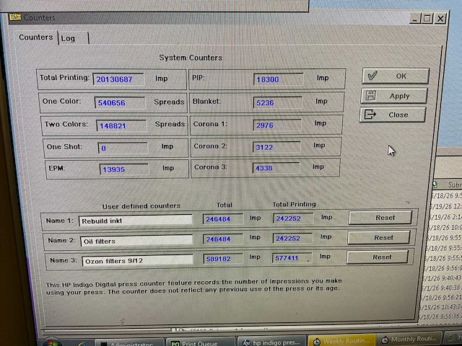Image resolution: width=462 pixels, height=346 pixels.
Task: Open hp indigo press taskbar item
Action: point(272,342)
